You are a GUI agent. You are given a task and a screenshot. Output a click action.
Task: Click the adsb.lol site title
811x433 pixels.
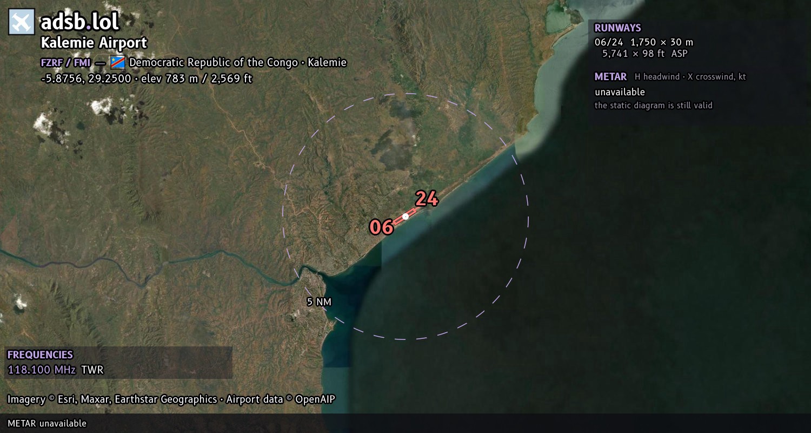click(x=79, y=22)
